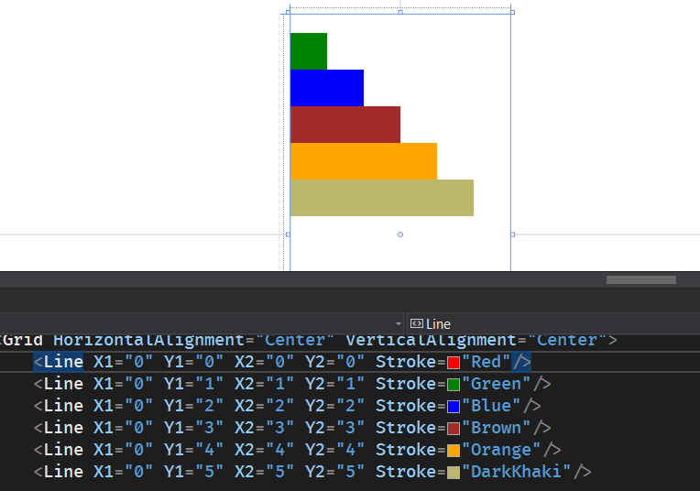Click the Orange stroke color swatch

point(454,450)
